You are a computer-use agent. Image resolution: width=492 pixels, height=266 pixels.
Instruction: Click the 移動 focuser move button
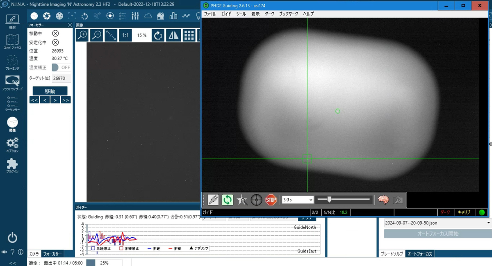tap(50, 91)
